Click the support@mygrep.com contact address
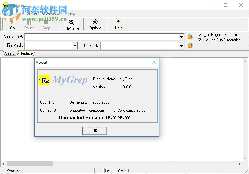The height and width of the screenshot is (174, 249). (x=87, y=110)
